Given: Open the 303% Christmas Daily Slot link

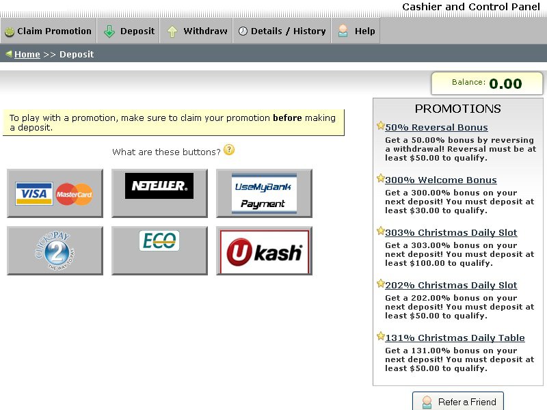Looking at the screenshot, I should click(x=451, y=232).
